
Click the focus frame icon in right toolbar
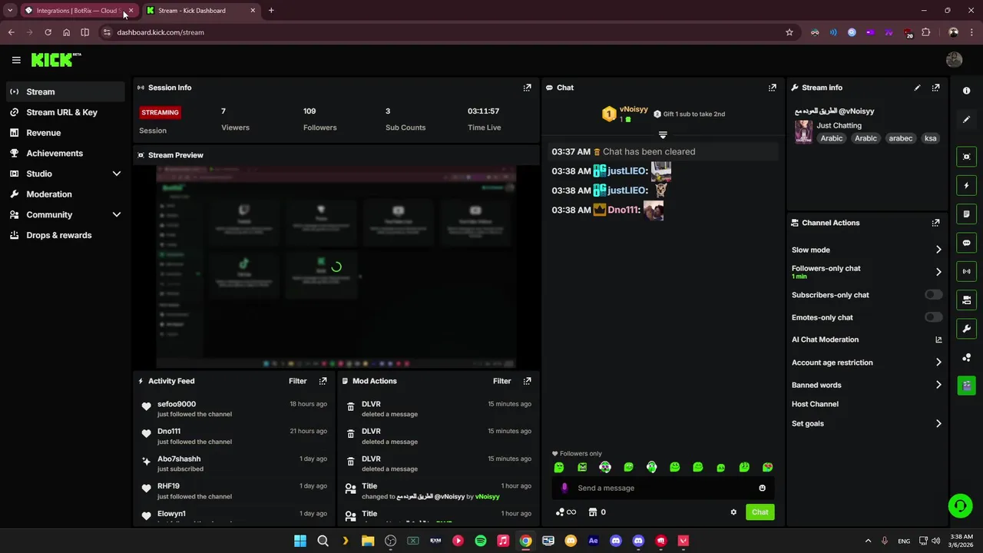(967, 157)
